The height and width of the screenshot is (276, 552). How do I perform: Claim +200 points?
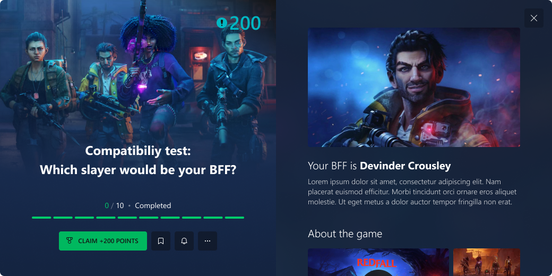click(103, 241)
